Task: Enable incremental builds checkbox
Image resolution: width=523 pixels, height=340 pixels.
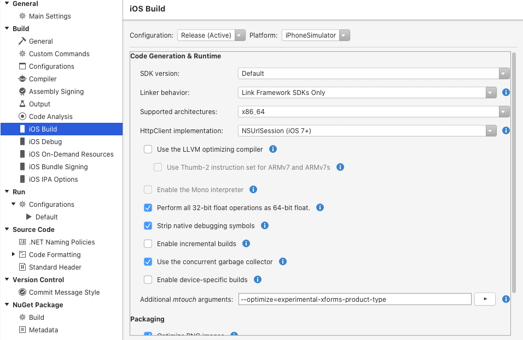Action: [148, 243]
